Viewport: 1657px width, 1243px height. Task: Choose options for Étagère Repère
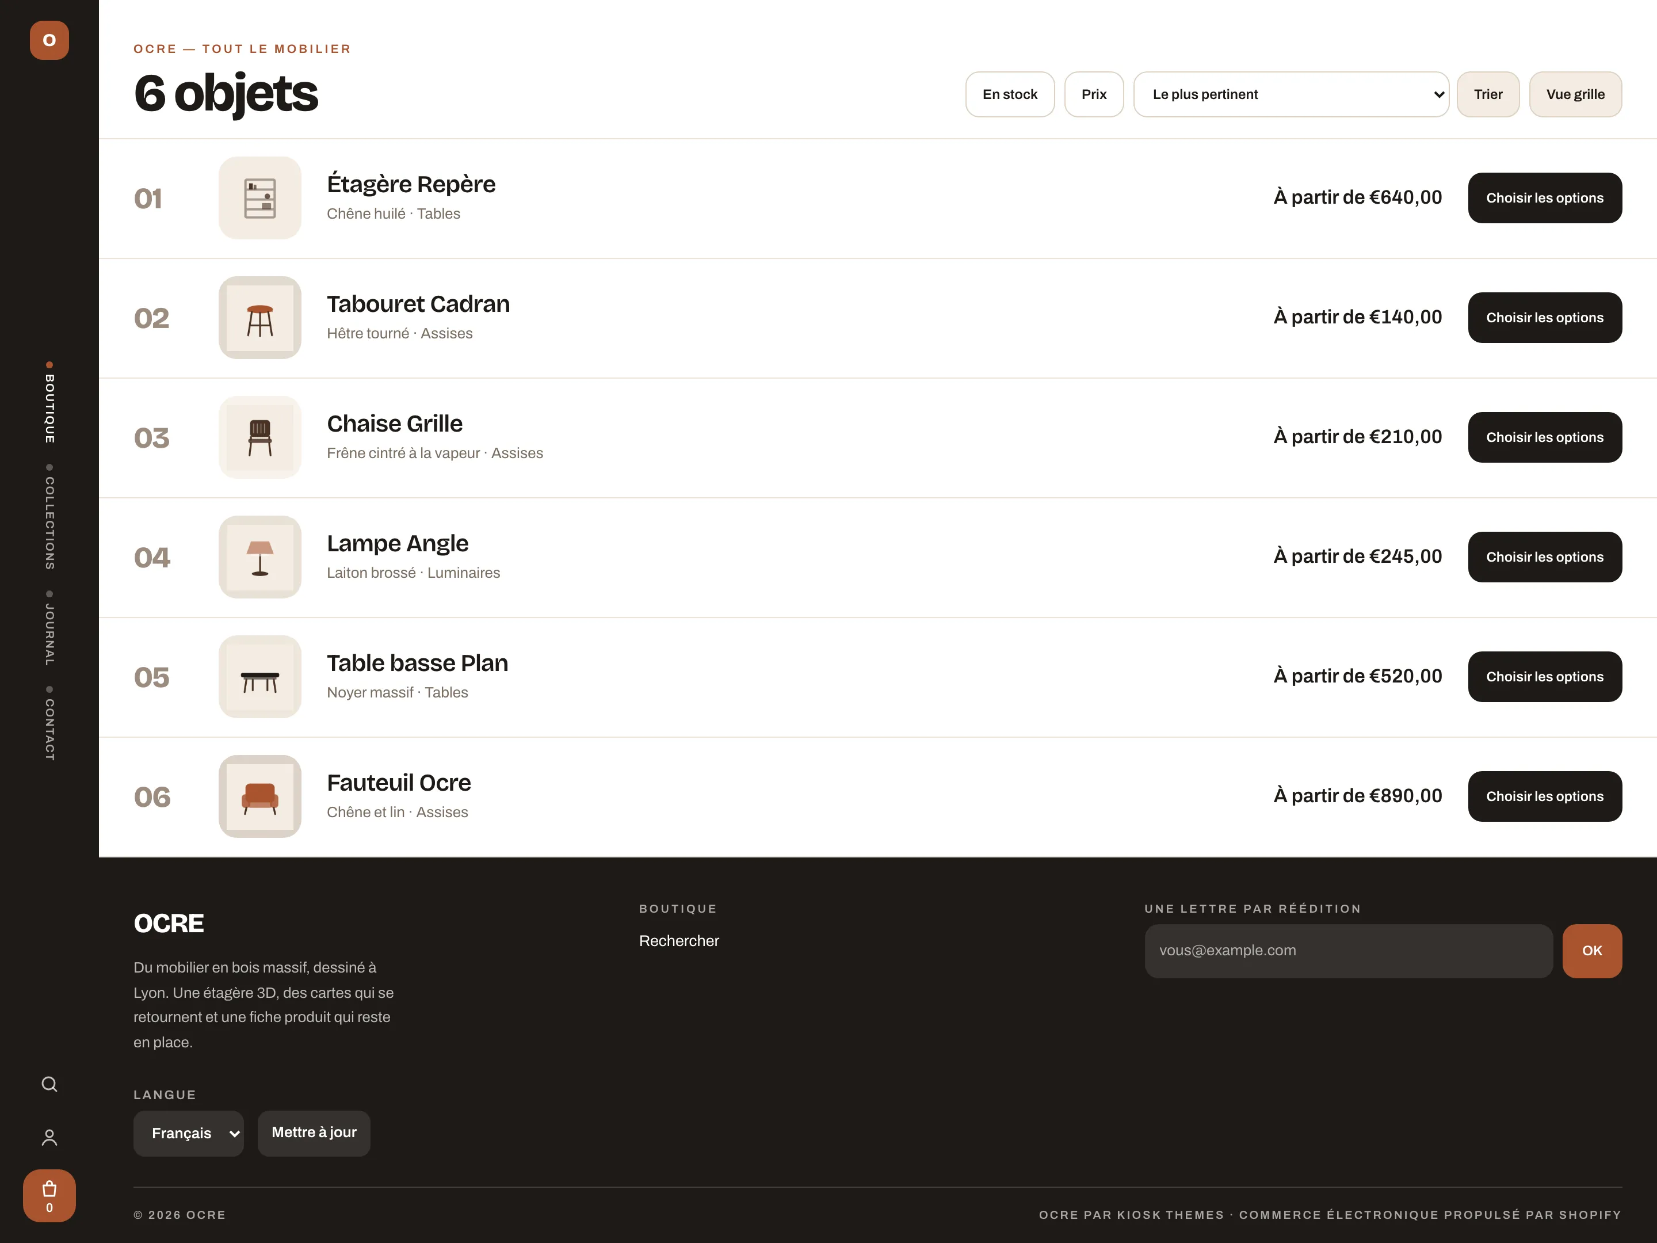coord(1545,198)
